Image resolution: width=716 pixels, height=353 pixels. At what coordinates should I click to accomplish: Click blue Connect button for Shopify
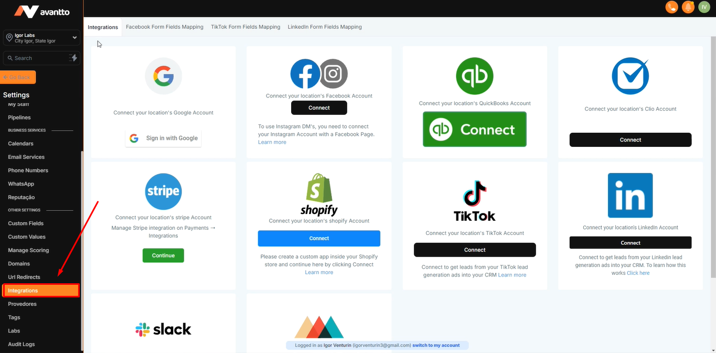319,238
